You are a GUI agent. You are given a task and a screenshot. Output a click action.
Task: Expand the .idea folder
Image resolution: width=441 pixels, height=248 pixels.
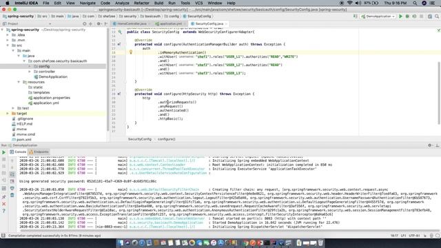coord(8,35)
